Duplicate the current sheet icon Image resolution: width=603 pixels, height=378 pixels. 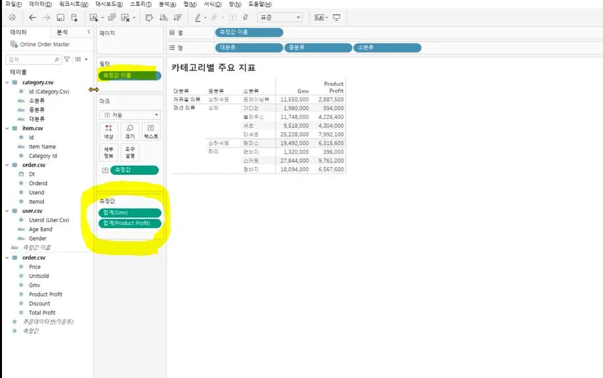(112, 17)
